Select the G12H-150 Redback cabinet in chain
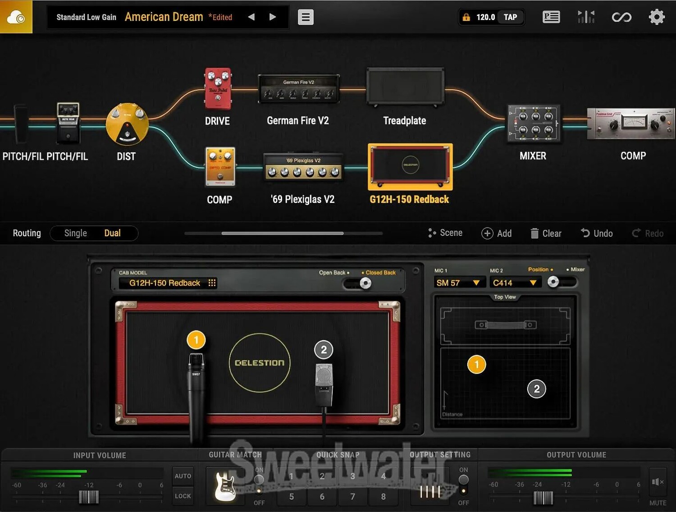 (410, 166)
